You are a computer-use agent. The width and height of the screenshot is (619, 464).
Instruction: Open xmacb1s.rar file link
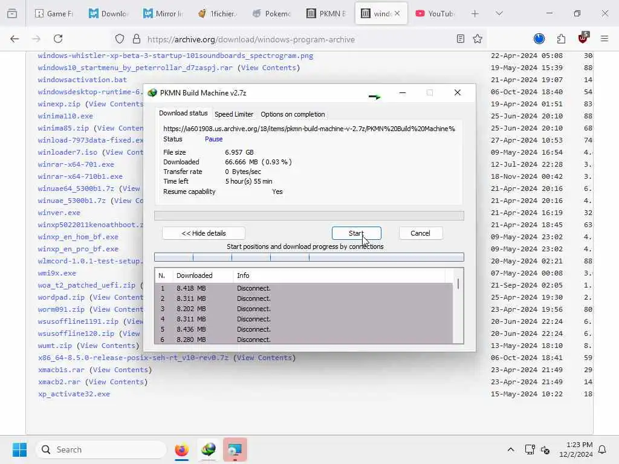click(61, 370)
